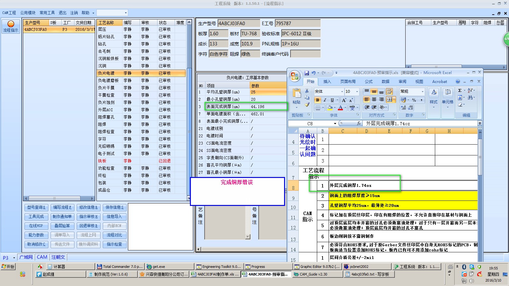The height and width of the screenshot is (286, 509).
Task: Click the AutoSum sigma icon
Action: (x=460, y=91)
